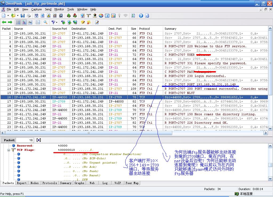Open the summary statistics icon
This screenshot has height=197, width=273.
(107, 16)
